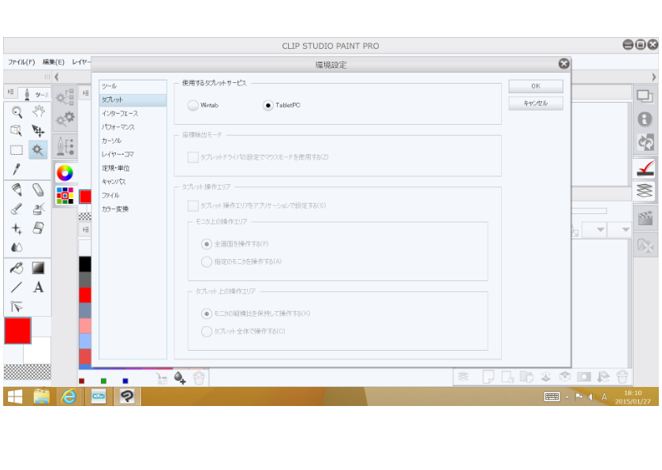The width and height of the screenshot is (662, 470).
Task: Open the Color set grid palette
Action: tap(65, 196)
